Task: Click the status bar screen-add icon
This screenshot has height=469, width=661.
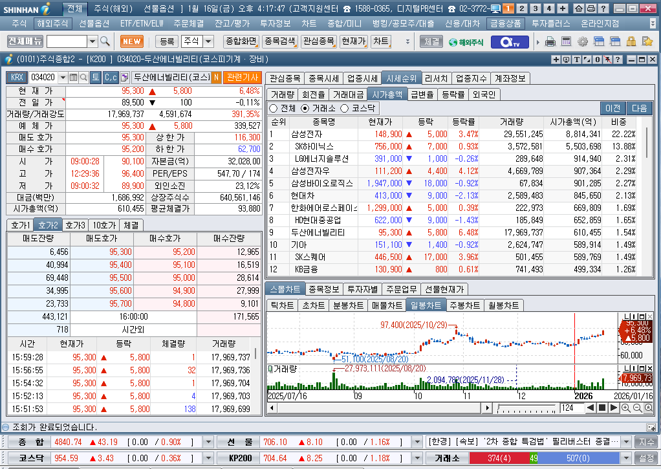Action: point(651,427)
